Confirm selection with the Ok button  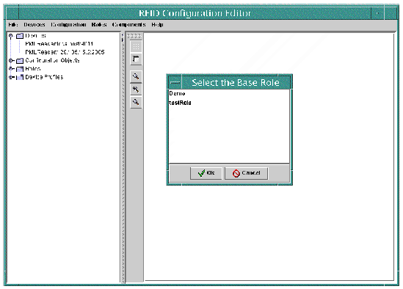pos(206,173)
